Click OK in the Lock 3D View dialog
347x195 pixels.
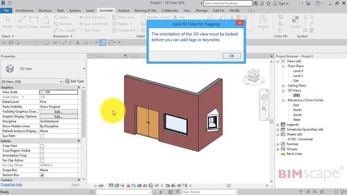(232, 56)
